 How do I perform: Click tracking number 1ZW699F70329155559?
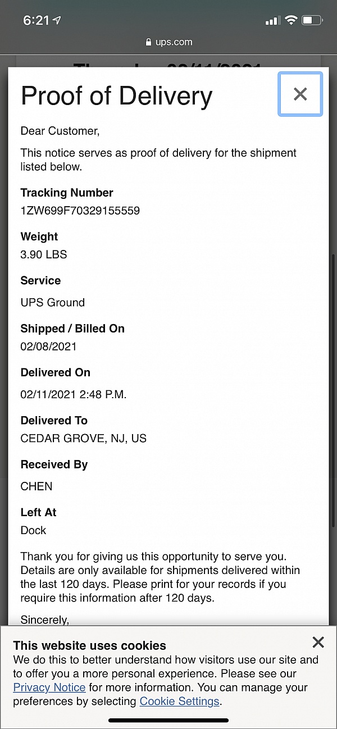(80, 211)
